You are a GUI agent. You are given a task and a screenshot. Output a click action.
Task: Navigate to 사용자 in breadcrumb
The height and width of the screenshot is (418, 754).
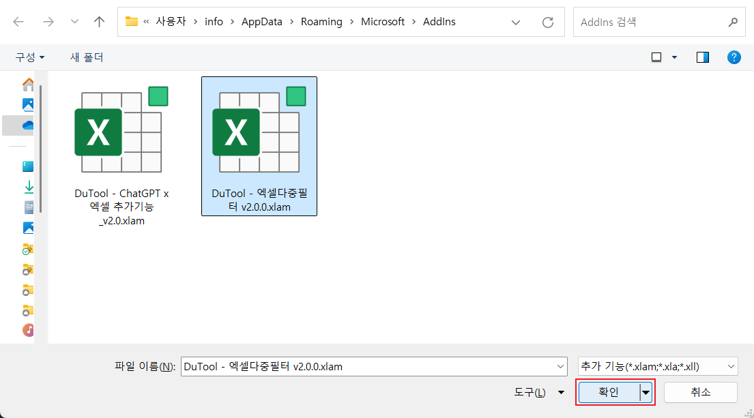click(x=171, y=22)
